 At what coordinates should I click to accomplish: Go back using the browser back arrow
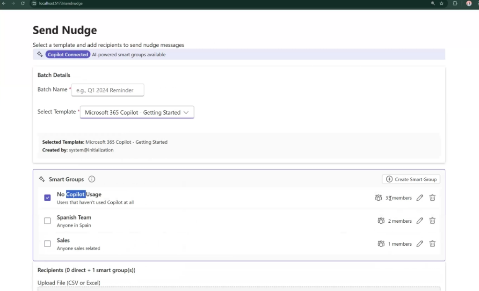click(x=4, y=3)
